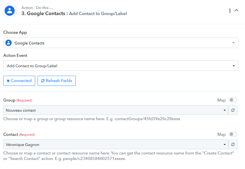Click the Group (Required) label

coord(18,100)
